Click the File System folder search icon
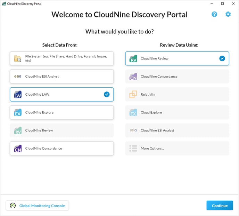Viewport: 239px width, 216px height. [18, 58]
